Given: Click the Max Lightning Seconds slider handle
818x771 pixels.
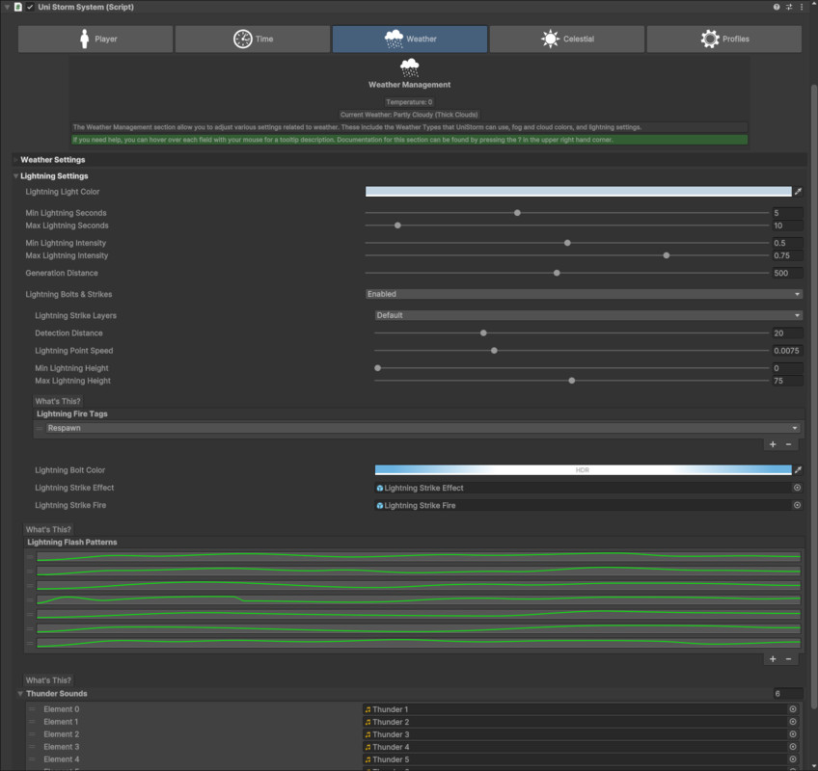Looking at the screenshot, I should (397, 226).
